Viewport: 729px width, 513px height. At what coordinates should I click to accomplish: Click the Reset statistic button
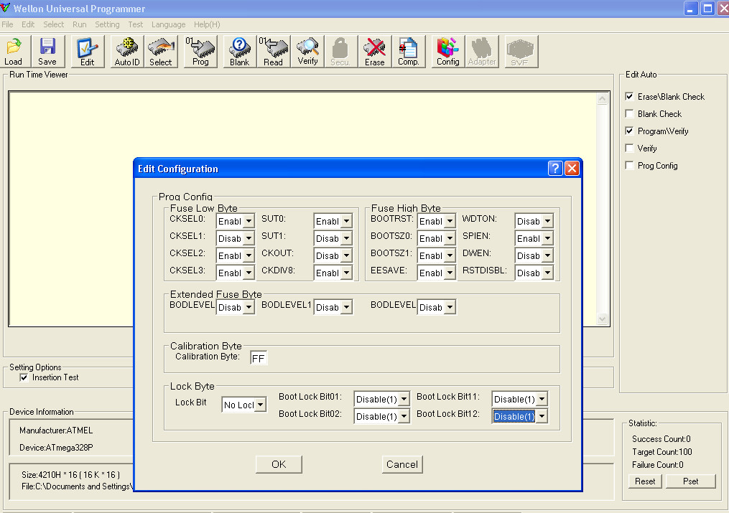(x=645, y=481)
